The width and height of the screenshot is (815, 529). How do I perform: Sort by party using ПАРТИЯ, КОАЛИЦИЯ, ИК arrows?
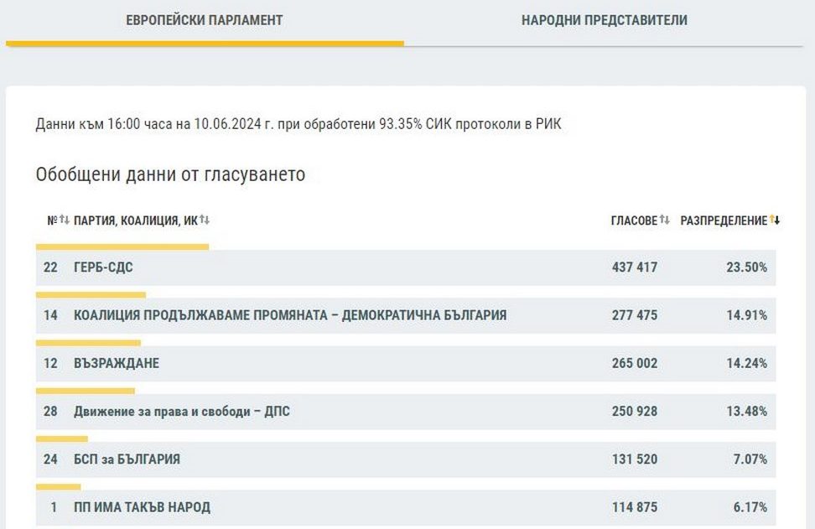[205, 220]
